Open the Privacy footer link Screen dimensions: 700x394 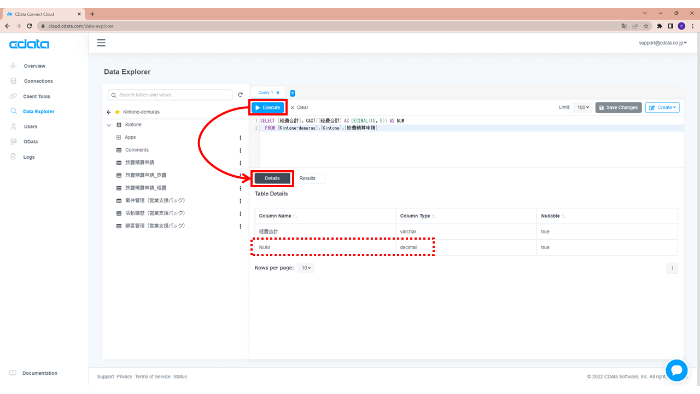coord(124,376)
